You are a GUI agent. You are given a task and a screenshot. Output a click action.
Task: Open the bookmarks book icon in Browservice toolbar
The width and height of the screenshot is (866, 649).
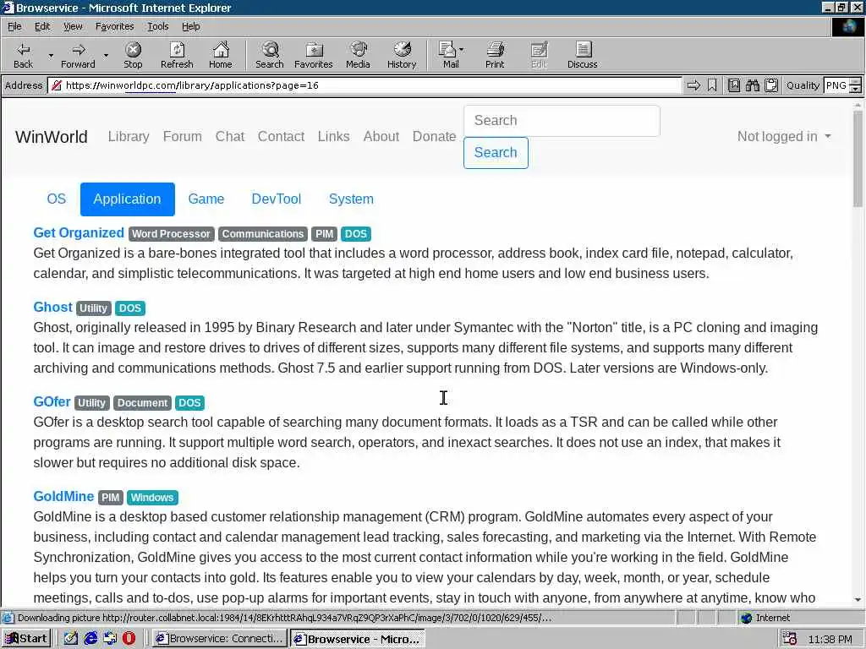pos(734,85)
